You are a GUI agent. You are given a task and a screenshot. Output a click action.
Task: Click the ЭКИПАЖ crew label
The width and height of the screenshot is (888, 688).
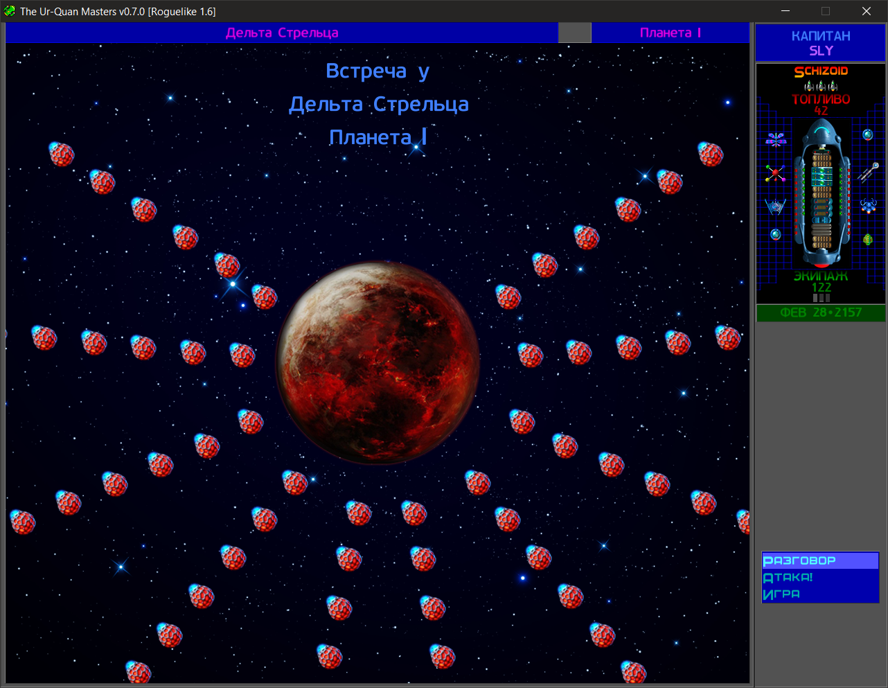point(821,276)
